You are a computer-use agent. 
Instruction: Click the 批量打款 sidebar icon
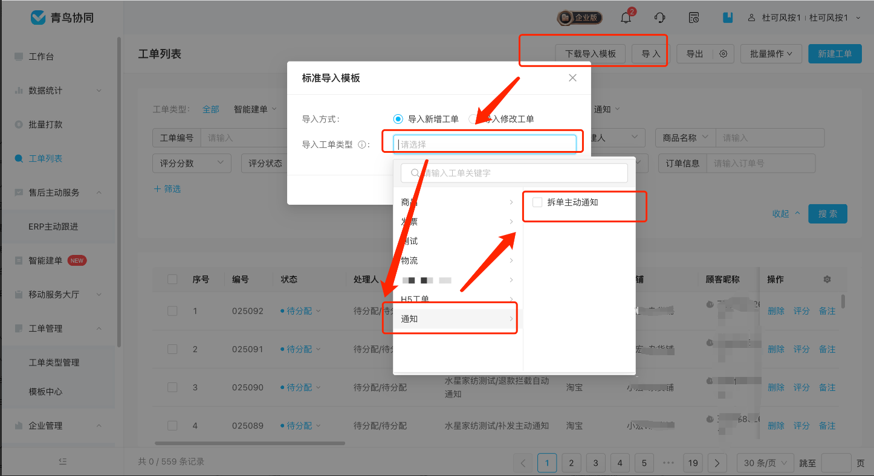click(19, 124)
